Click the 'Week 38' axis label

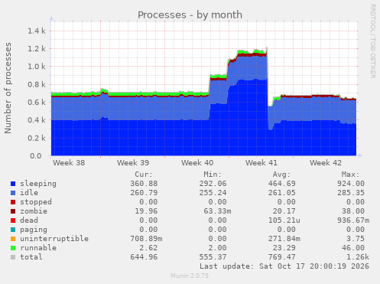tap(69, 163)
